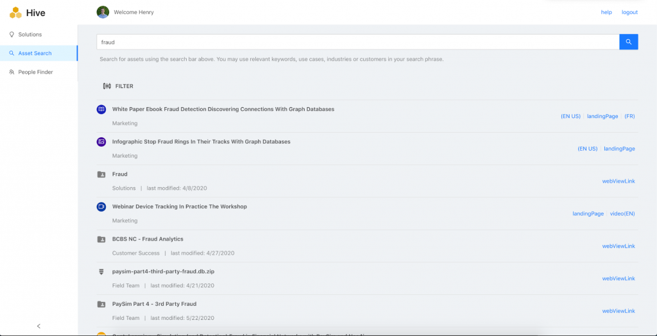Click the Infographic Stop Fraud Rings icon
The width and height of the screenshot is (657, 336).
(101, 142)
